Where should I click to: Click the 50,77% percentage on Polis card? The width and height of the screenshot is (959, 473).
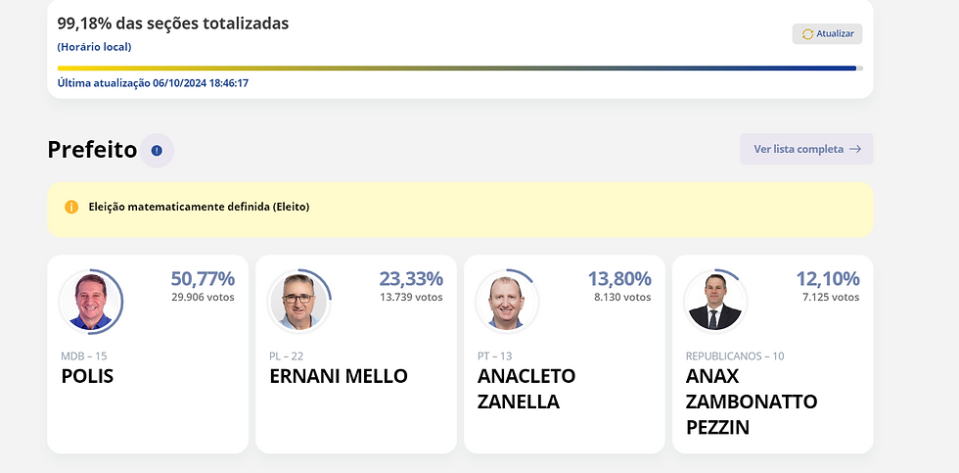click(203, 279)
